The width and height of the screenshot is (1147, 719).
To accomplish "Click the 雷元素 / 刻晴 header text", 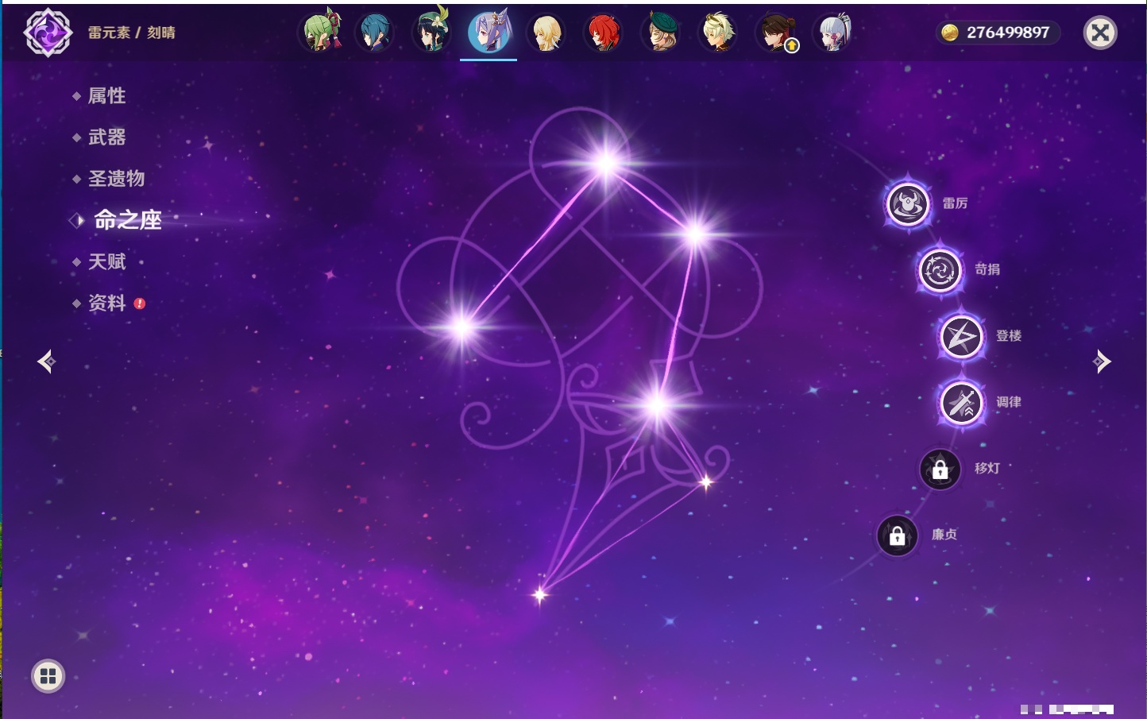I will (132, 33).
